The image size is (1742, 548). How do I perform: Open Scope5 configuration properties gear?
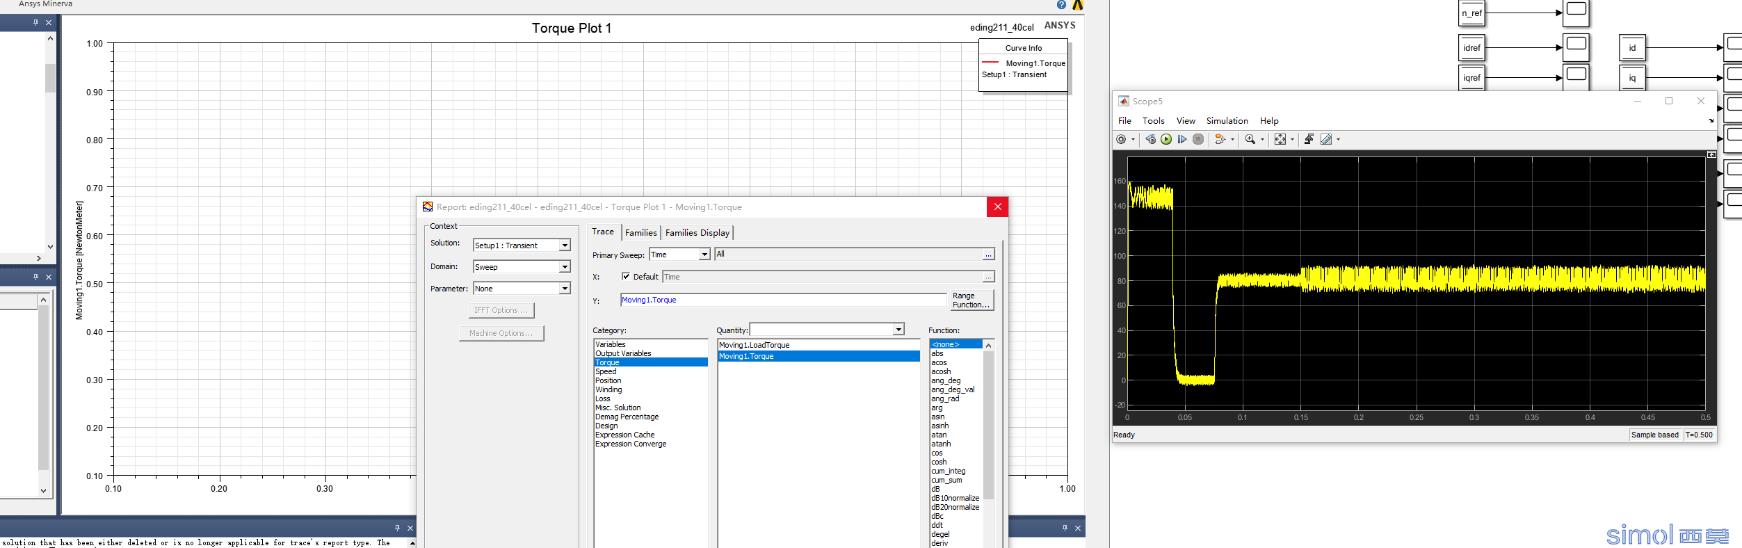[1121, 139]
